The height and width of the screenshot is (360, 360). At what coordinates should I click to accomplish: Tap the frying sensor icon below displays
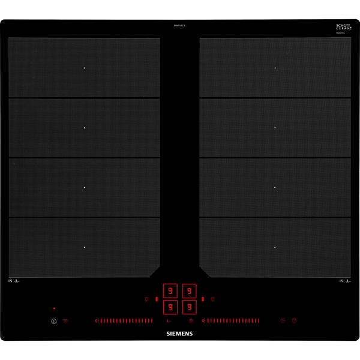[x=167, y=321]
